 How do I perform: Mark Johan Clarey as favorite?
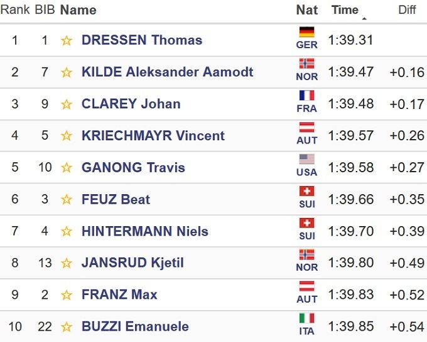(67, 105)
